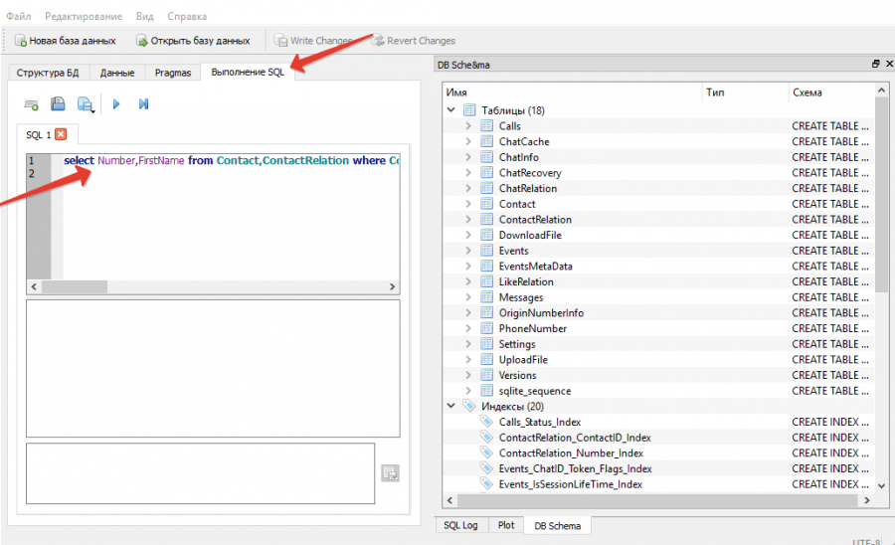Expand the PhoneNumber table node

coord(468,328)
